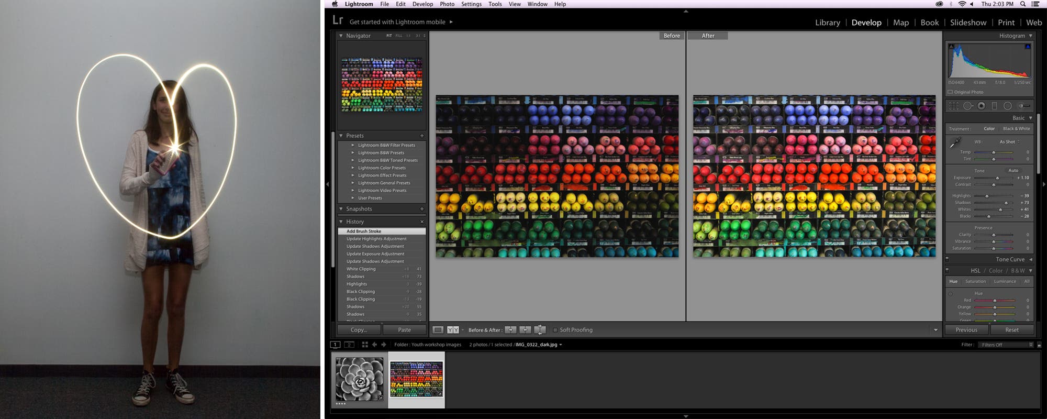Open the WB As Shot dropdown
The width and height of the screenshot is (1047, 419).
[x=1009, y=142]
